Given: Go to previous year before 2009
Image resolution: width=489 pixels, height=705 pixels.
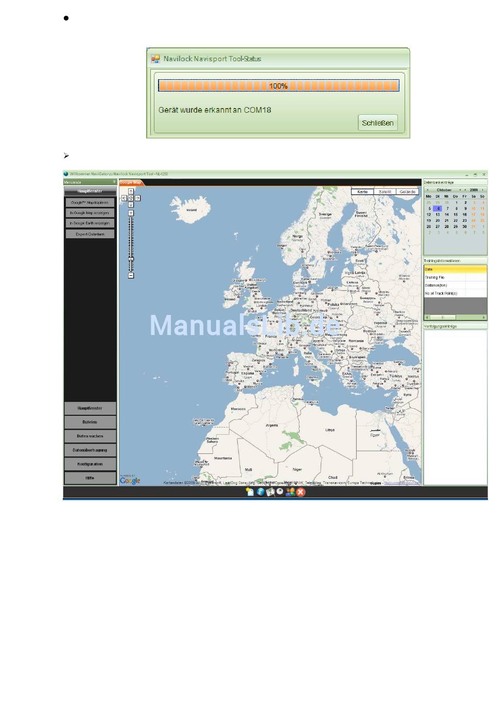Looking at the screenshot, I should (465, 190).
